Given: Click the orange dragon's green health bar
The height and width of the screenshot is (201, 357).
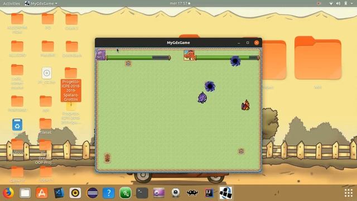Looking at the screenshot, I should click(x=227, y=58).
